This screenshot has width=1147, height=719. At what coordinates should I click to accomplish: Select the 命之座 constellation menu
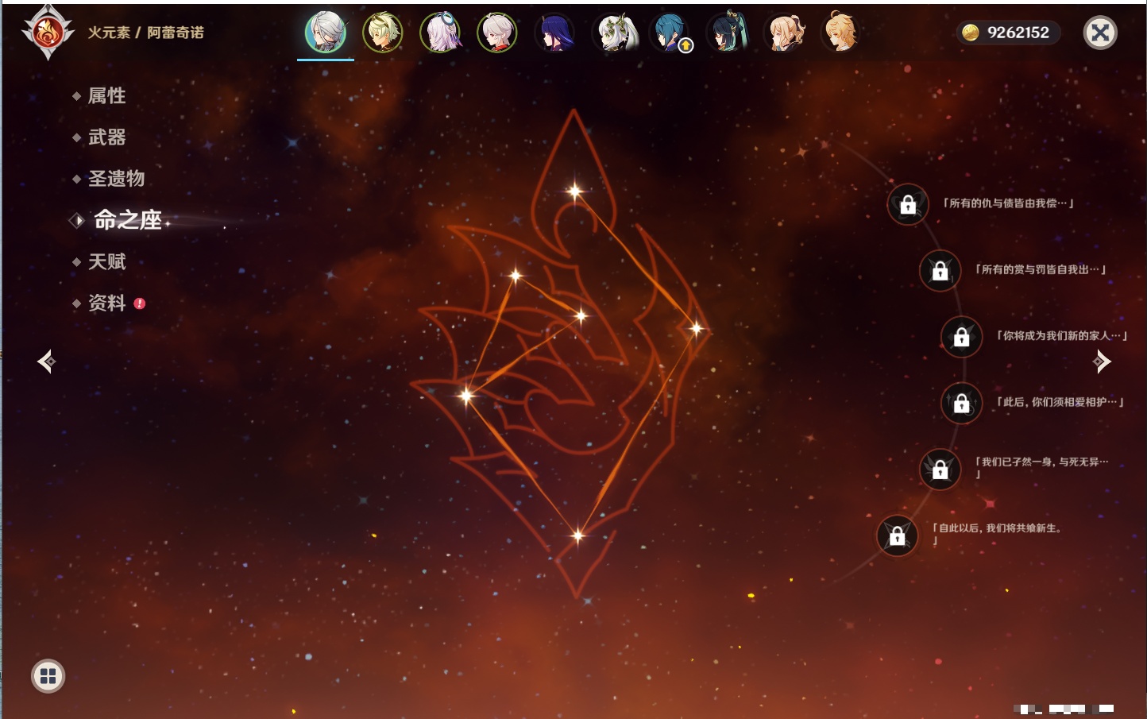(x=128, y=220)
